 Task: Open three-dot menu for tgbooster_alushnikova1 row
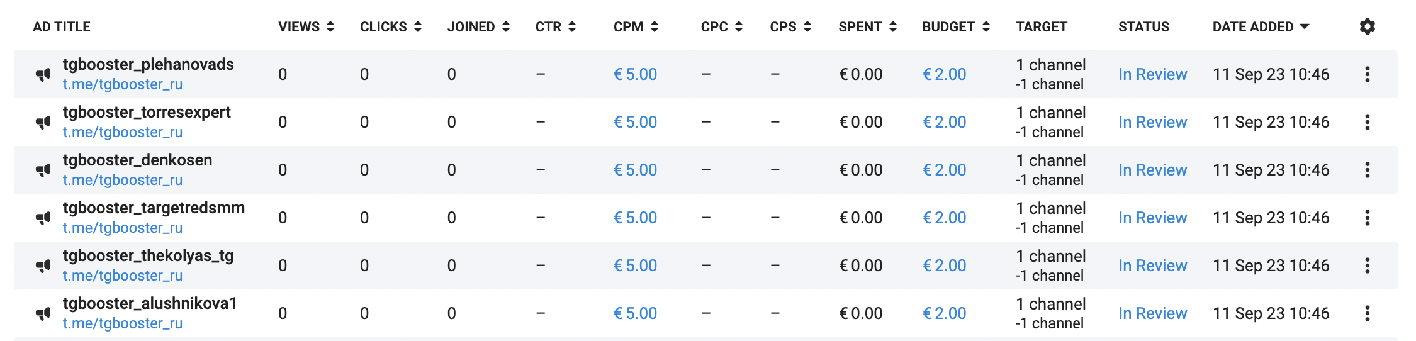point(1367,313)
